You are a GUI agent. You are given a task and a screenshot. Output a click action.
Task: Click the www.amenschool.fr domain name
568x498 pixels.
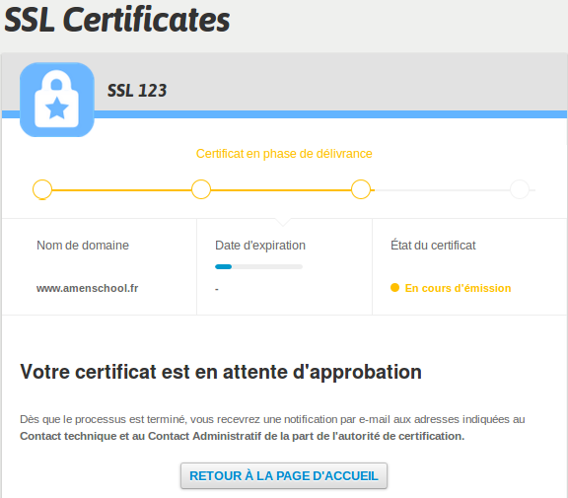pyautogui.click(x=88, y=288)
